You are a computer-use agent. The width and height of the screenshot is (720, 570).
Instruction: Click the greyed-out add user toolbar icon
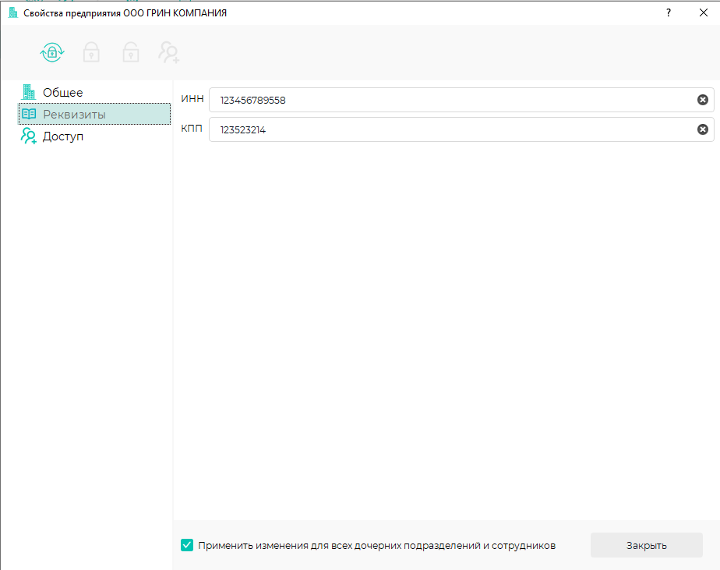tap(169, 52)
